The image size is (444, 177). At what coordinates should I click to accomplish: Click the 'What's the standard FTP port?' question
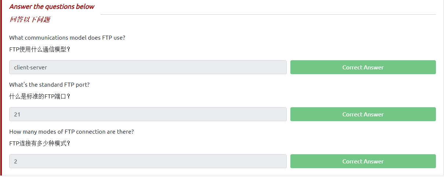coord(49,84)
